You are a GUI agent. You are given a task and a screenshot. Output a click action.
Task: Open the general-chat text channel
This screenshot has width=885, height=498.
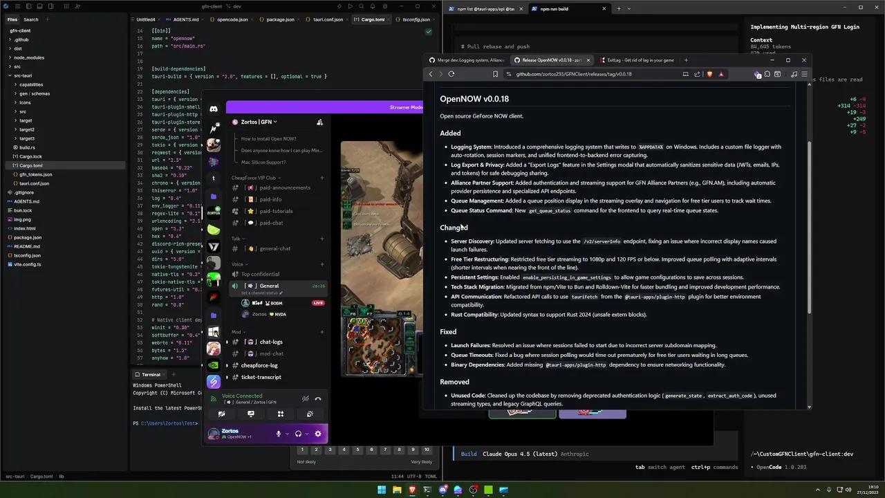point(274,248)
